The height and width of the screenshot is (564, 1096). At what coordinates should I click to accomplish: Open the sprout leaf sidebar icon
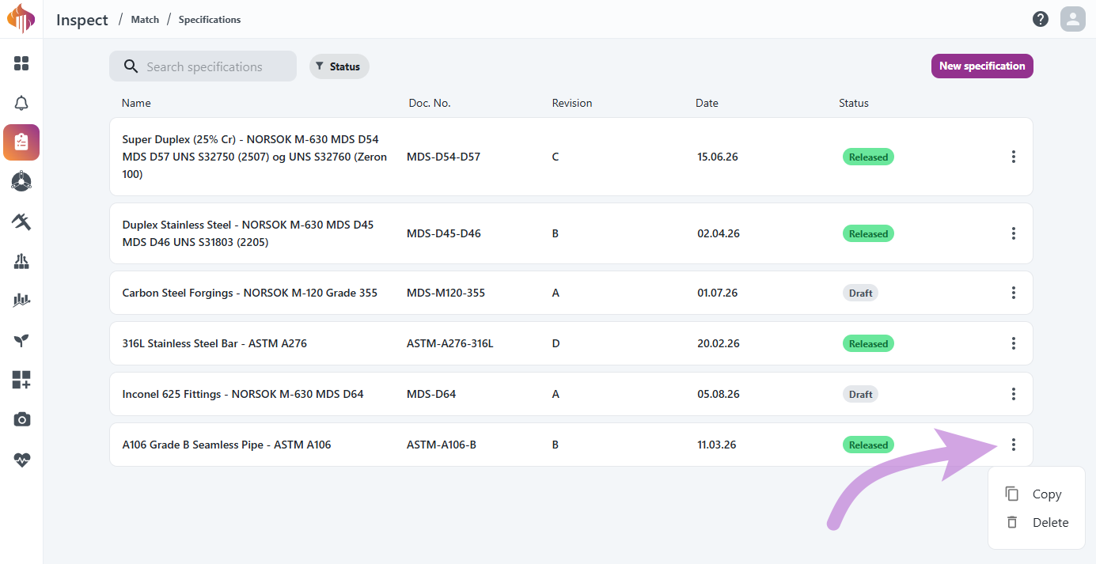(x=21, y=340)
